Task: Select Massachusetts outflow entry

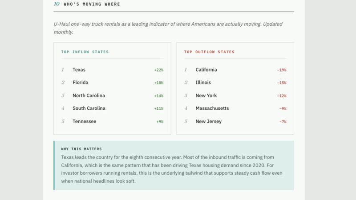Action: 235,108
